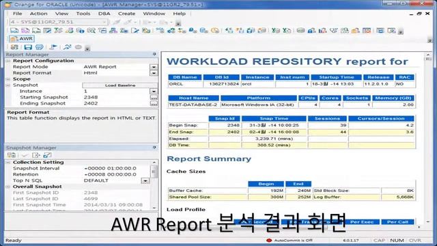
Task: Click the green Y icon with database cylinder
Action: click(276, 30)
